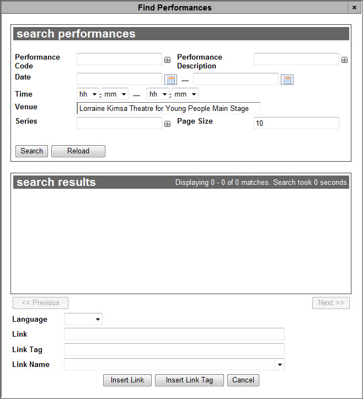Click the Insert Link button
The width and height of the screenshot is (363, 399).
point(127,380)
